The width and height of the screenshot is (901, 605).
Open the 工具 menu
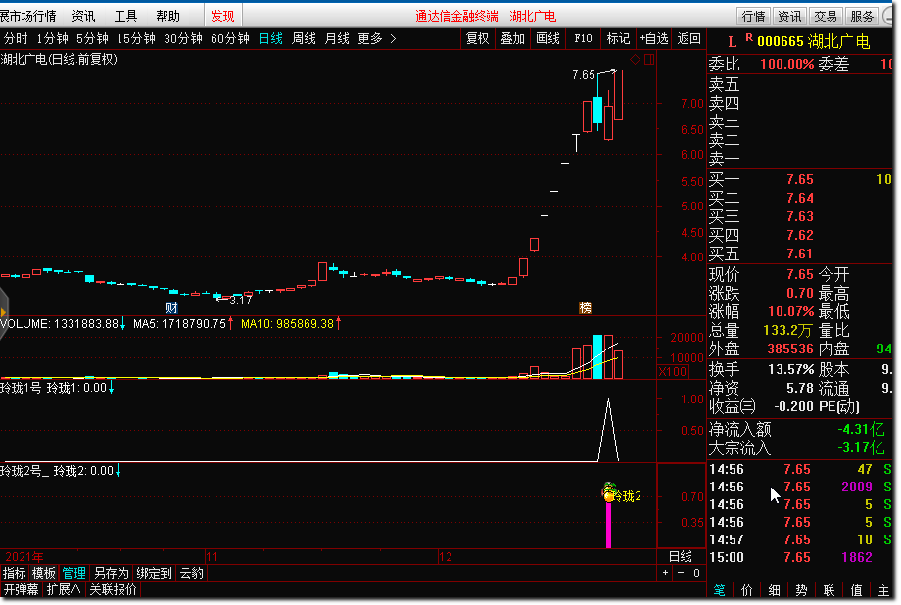pos(125,16)
